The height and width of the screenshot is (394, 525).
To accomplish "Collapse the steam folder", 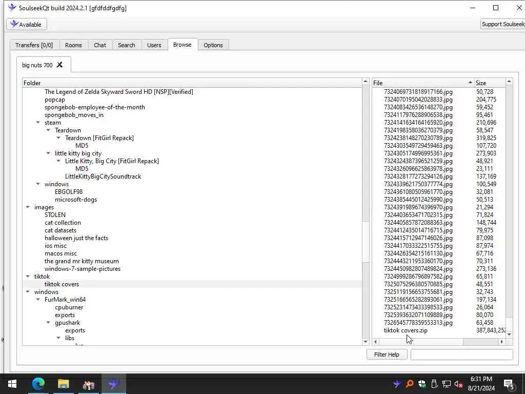I will tap(38, 123).
